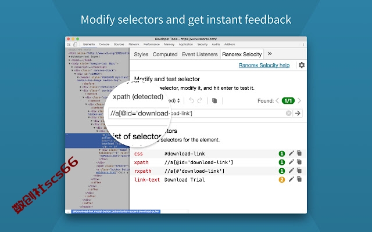Click the breadcrumb ellipsis button
372x232 pixels.
point(68,211)
